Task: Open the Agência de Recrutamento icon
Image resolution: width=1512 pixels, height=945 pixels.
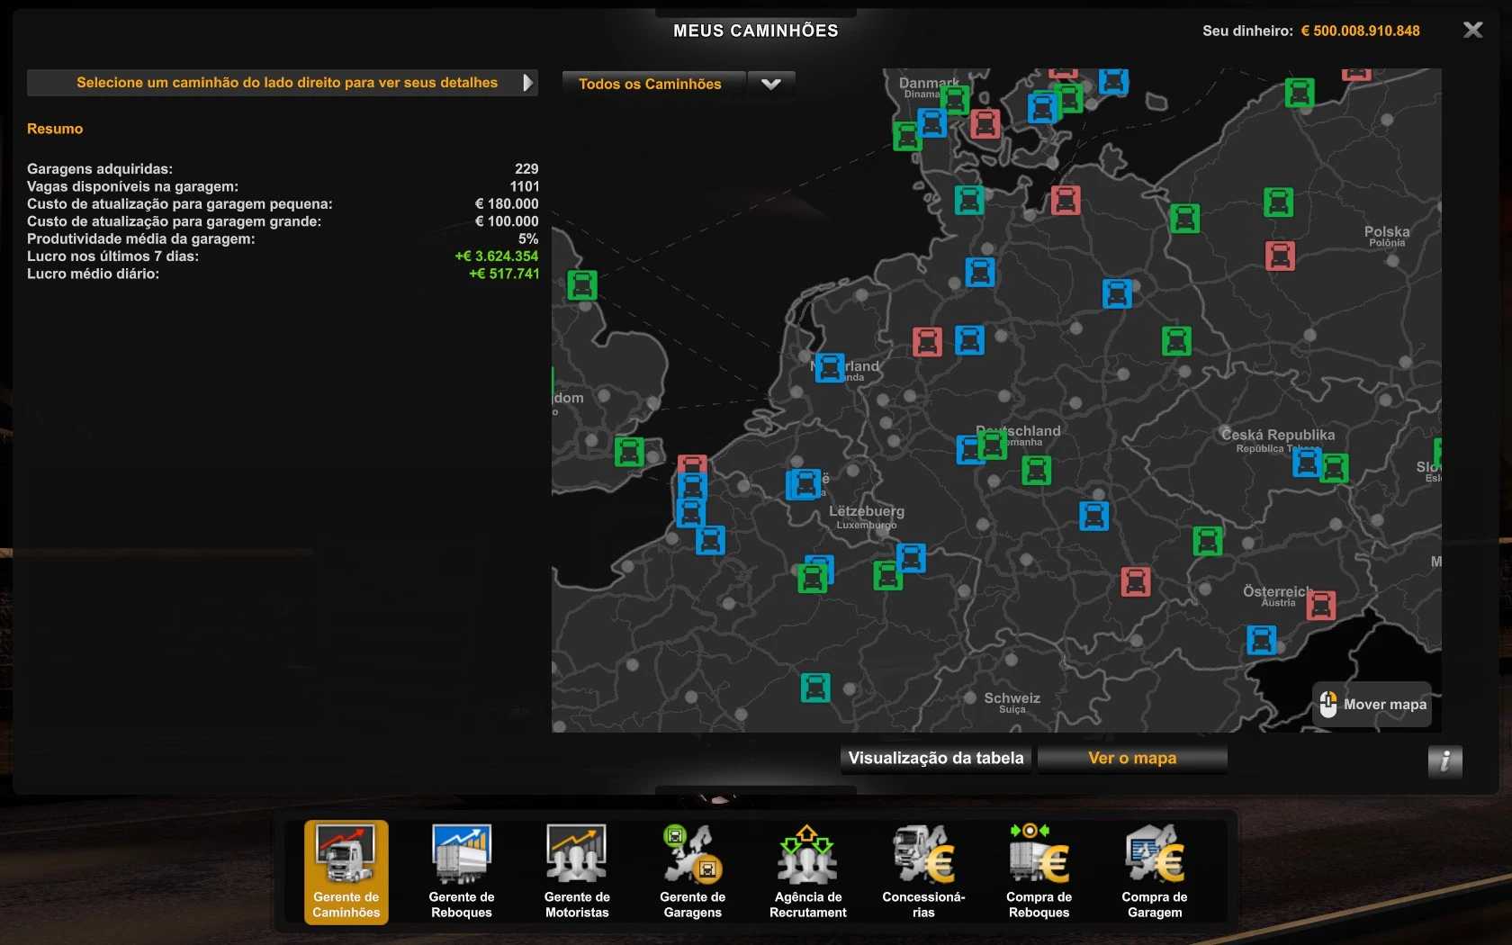Action: click(x=807, y=870)
